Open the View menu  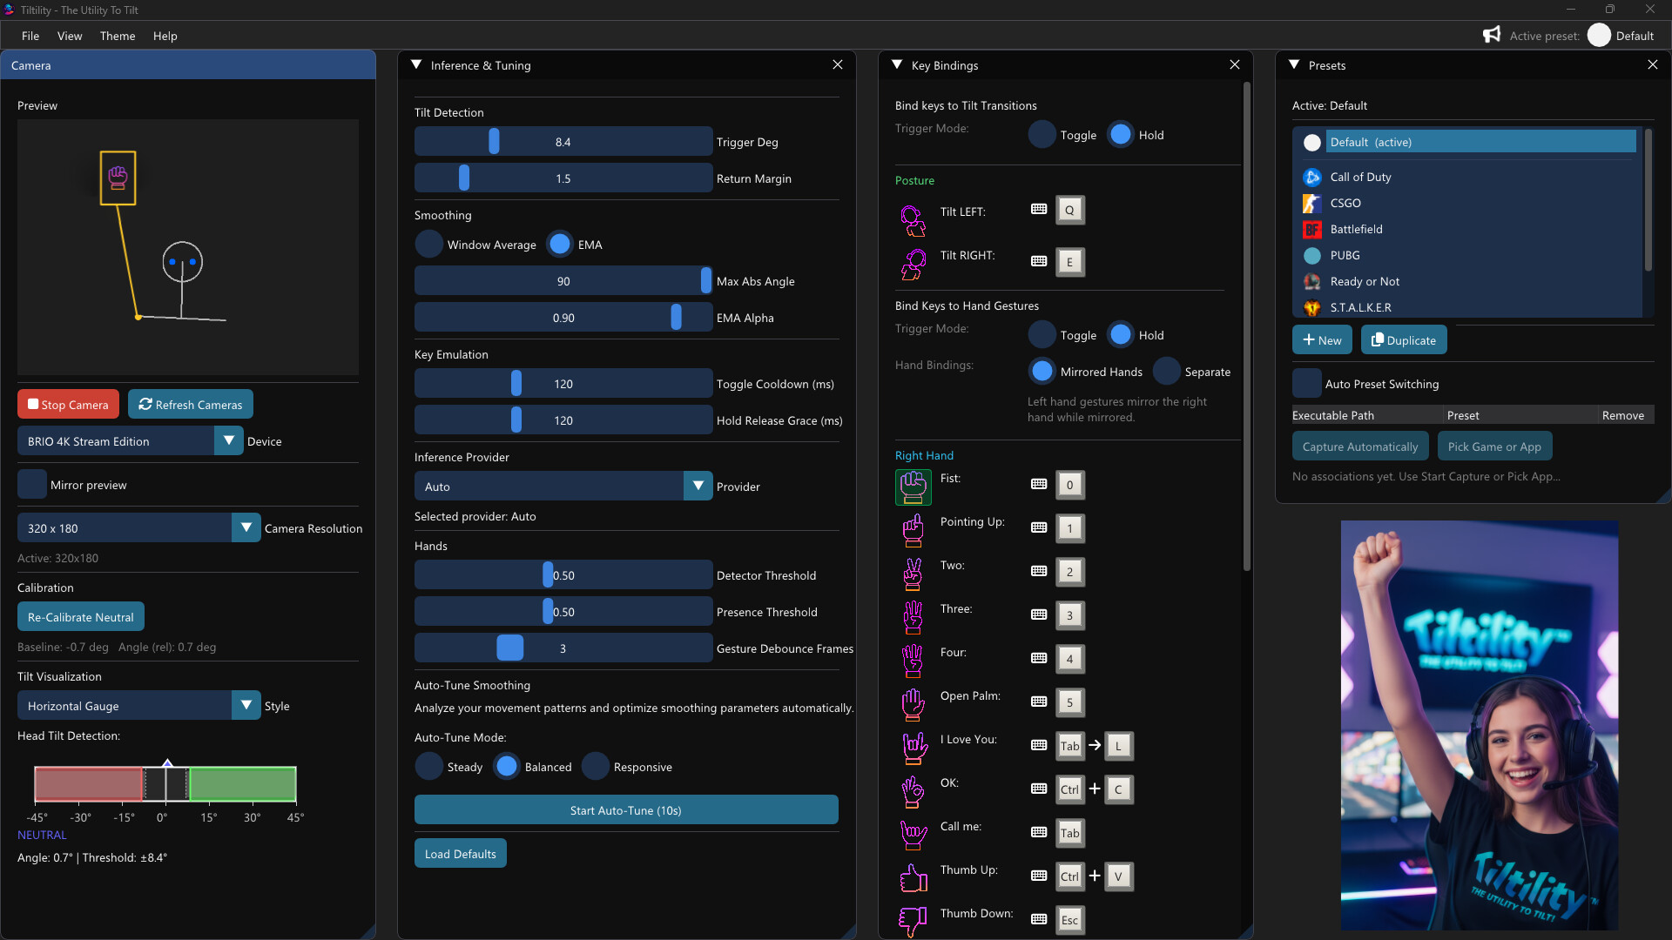(x=70, y=36)
